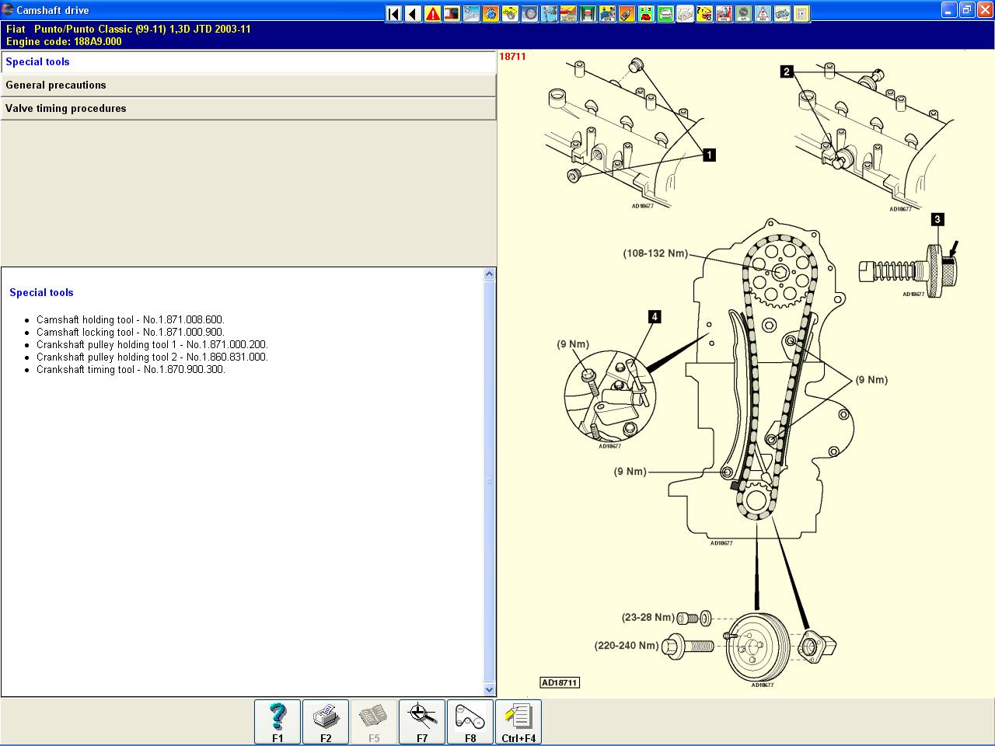
Task: Open the wrench repair tools icon
Action: (x=472, y=13)
